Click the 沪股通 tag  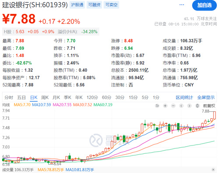(77, 5)
